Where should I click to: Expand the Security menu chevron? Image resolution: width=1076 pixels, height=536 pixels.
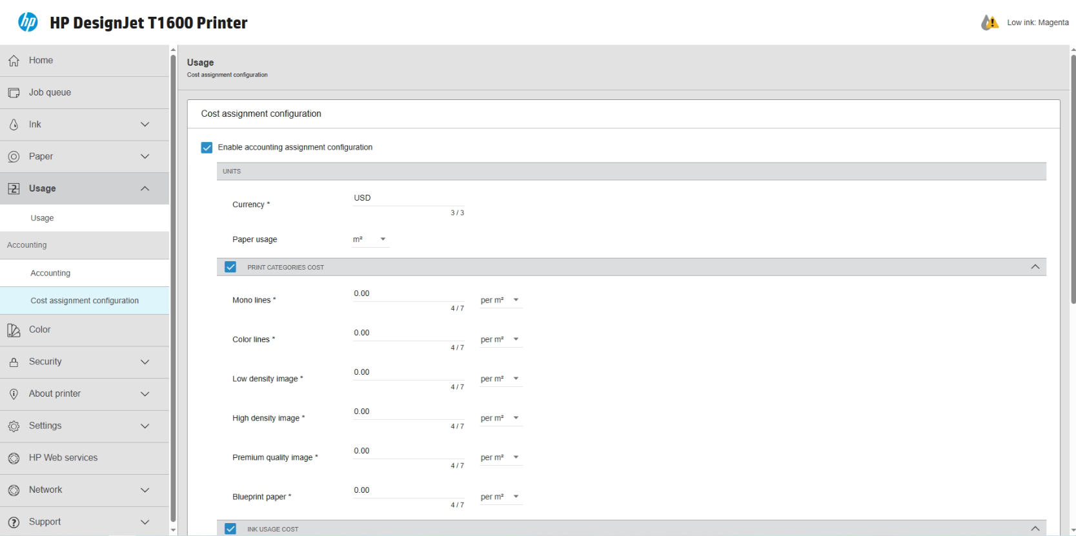145,362
